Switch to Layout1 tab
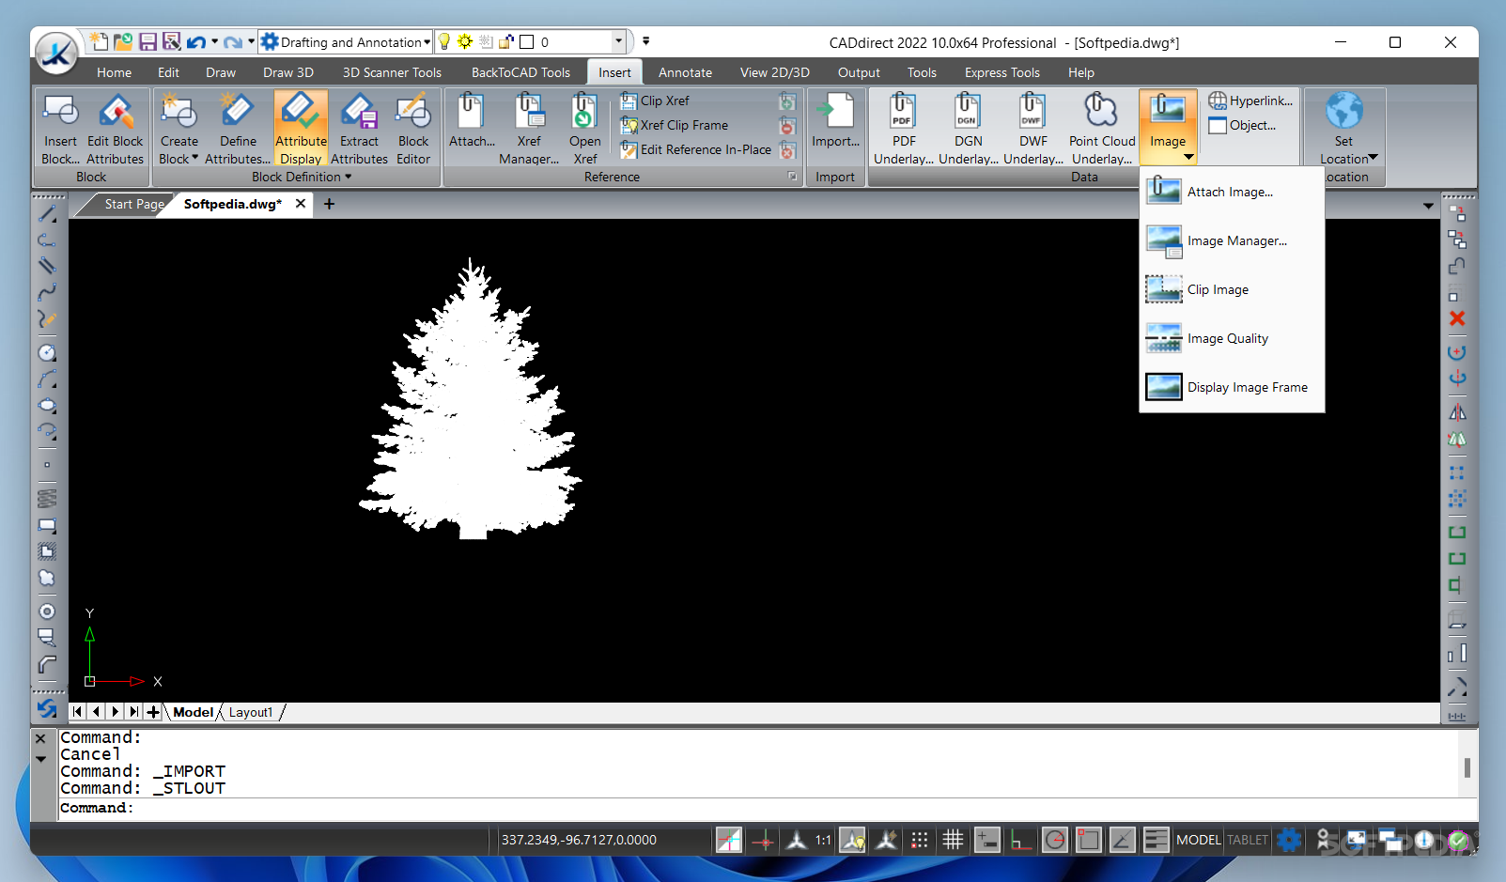This screenshot has width=1506, height=882. pyautogui.click(x=251, y=712)
